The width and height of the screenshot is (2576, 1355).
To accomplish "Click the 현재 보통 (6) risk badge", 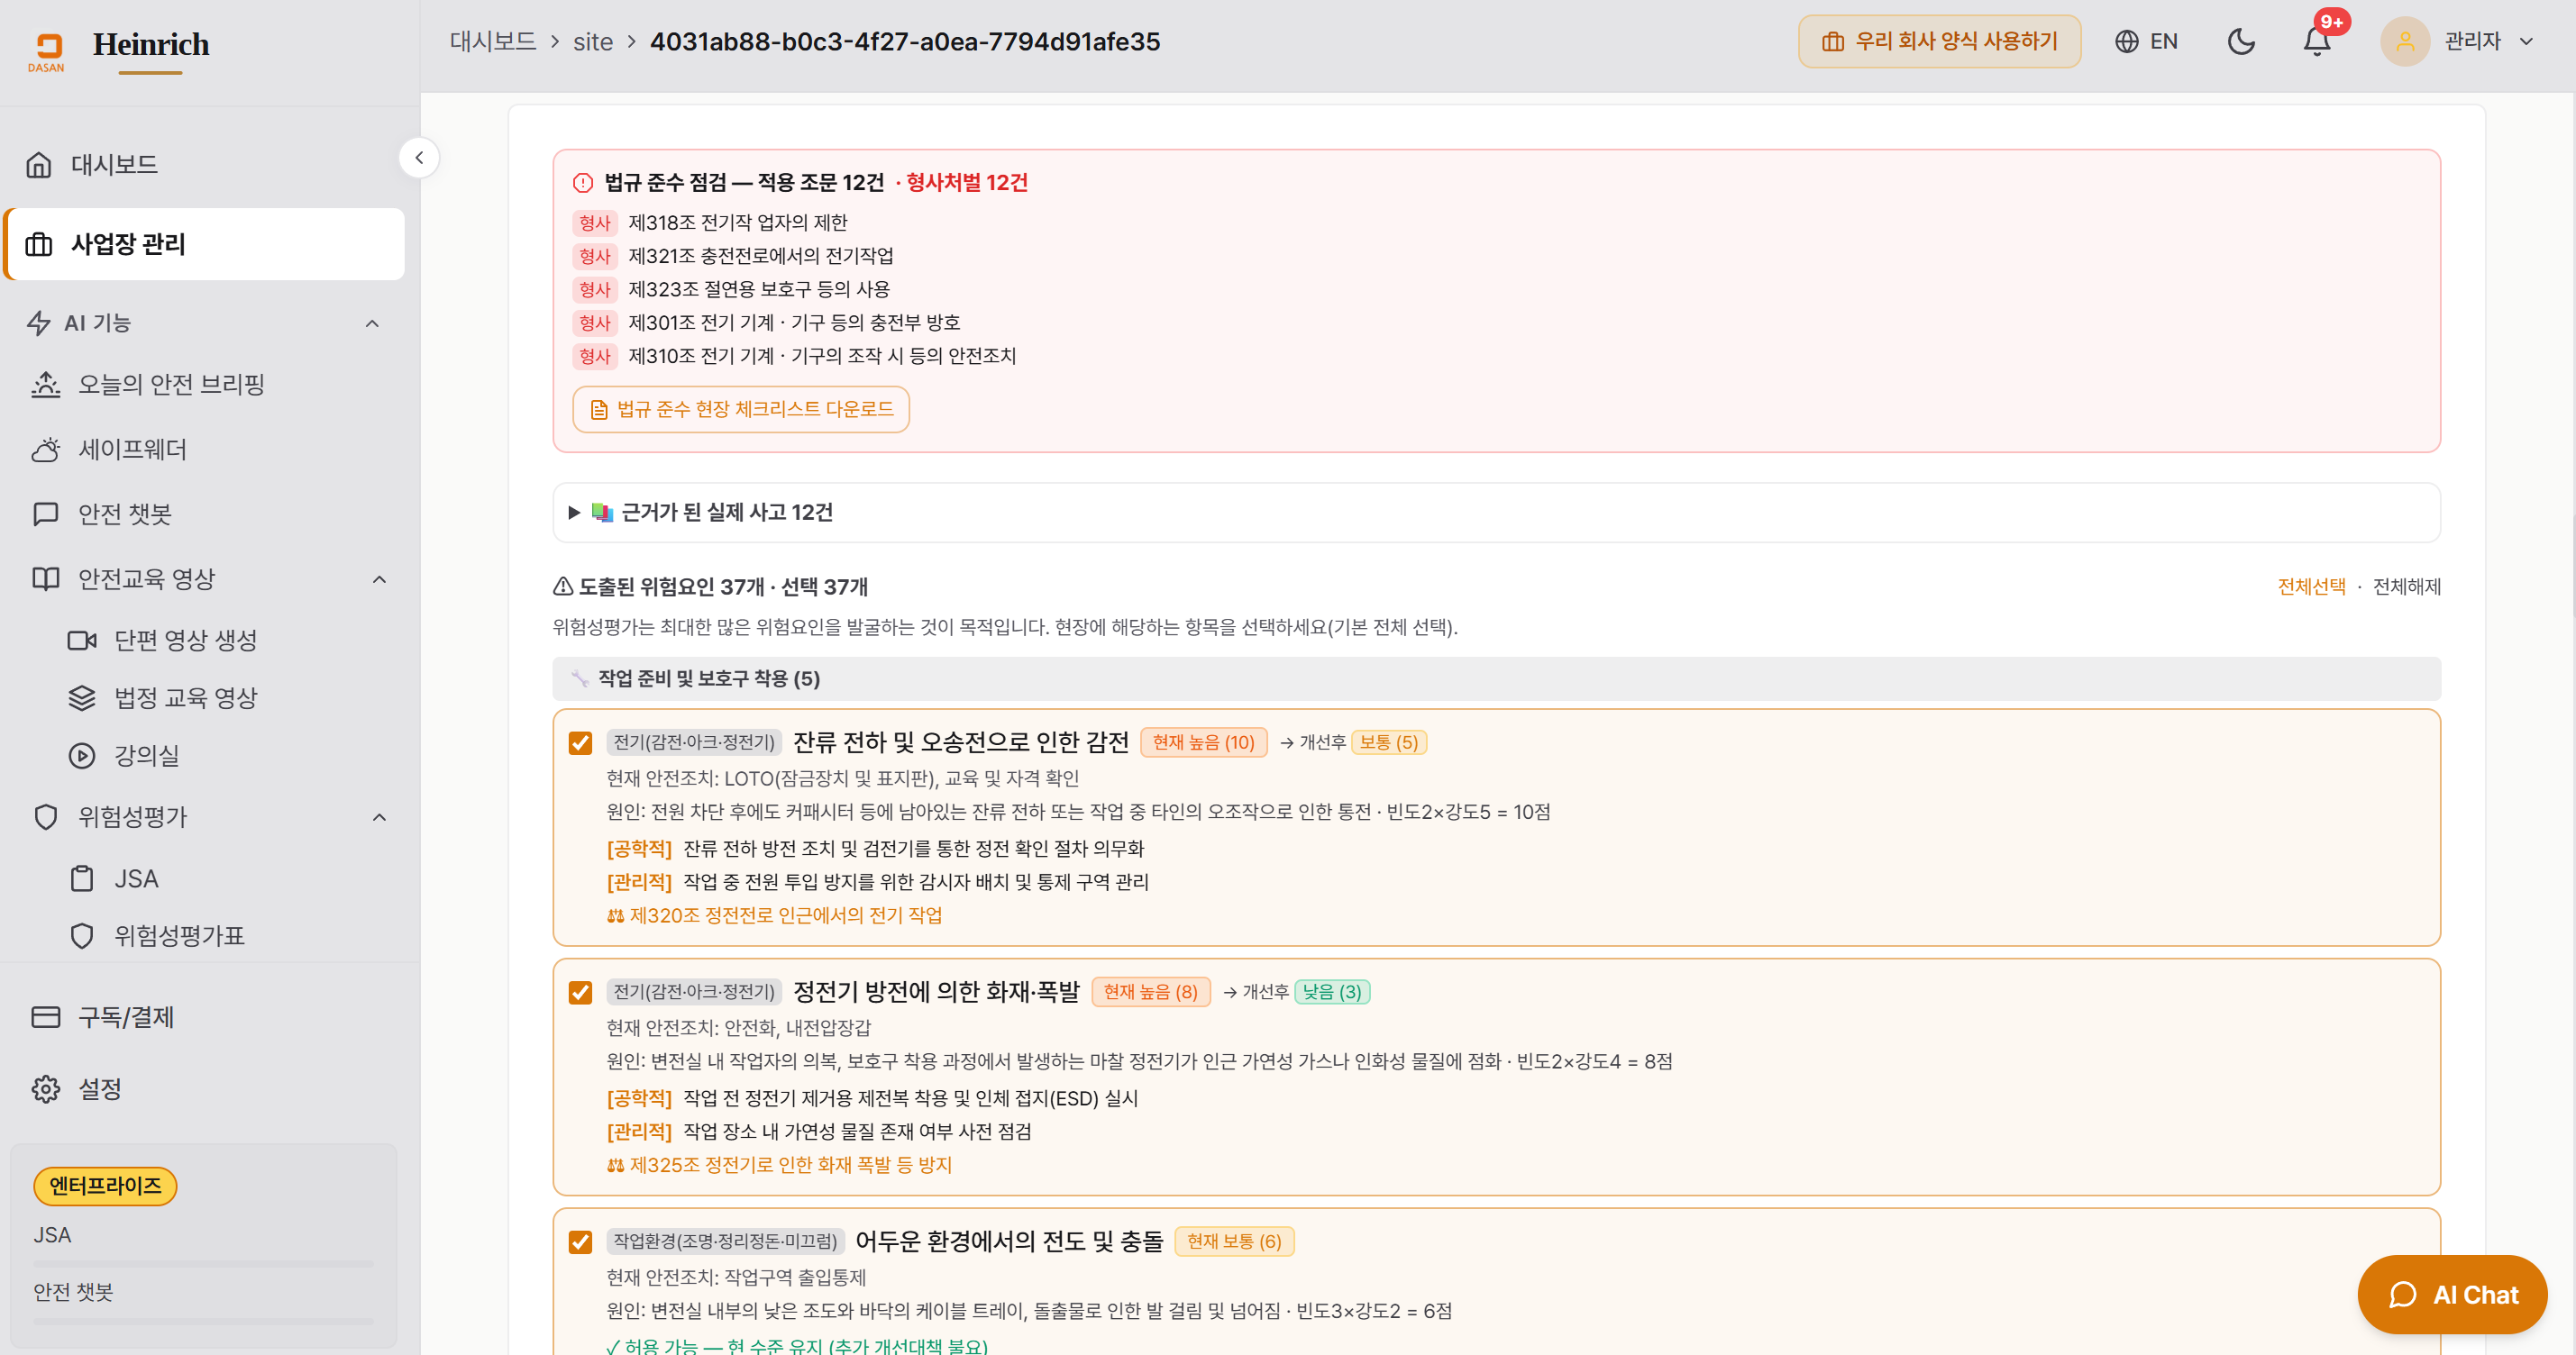I will tap(1234, 1242).
